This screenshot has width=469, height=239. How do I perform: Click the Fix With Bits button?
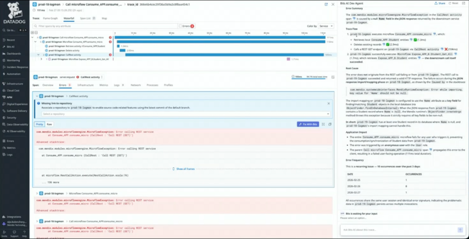[308, 124]
